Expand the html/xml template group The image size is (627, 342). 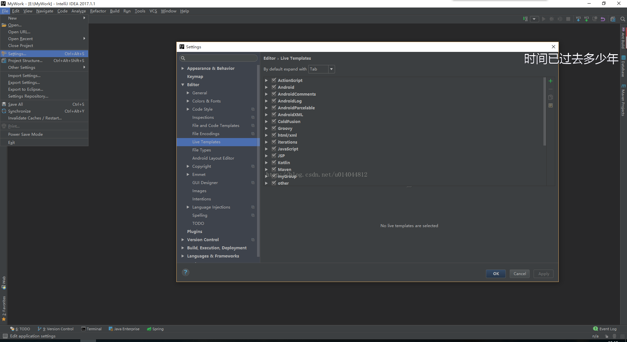point(266,135)
